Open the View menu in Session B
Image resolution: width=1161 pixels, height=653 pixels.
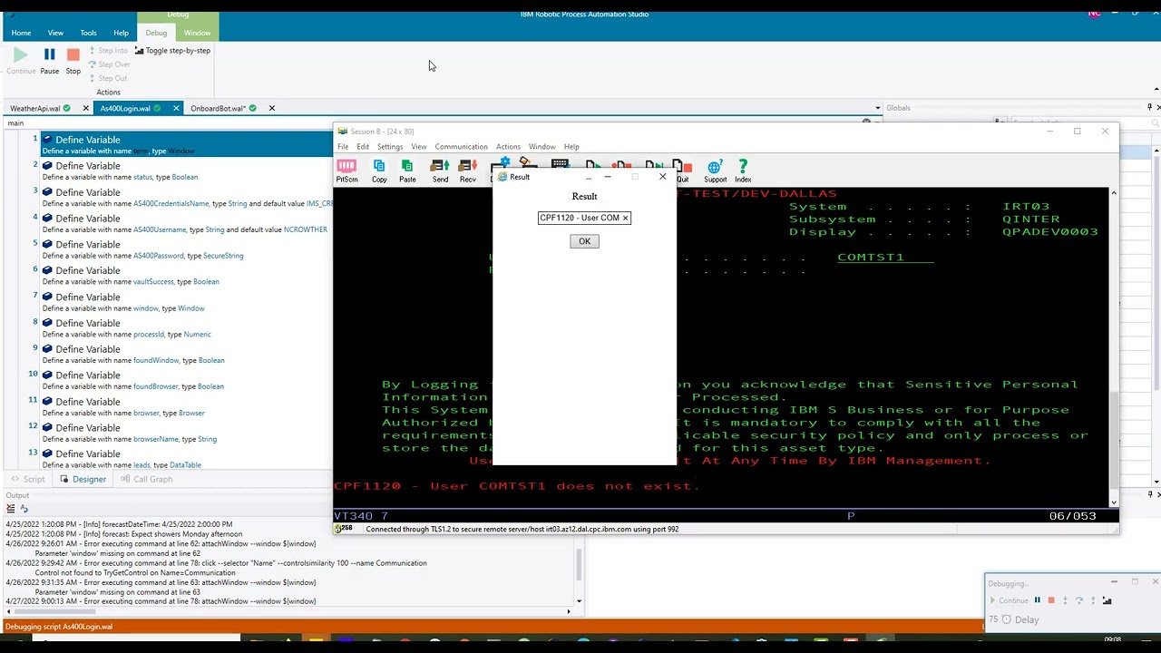(x=418, y=147)
